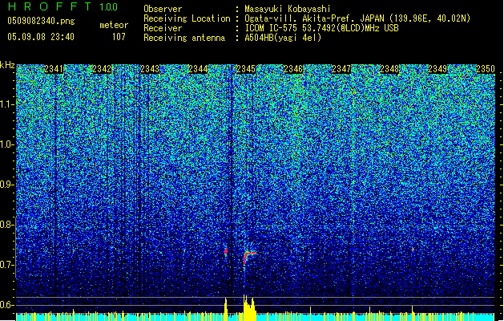504x321 pixels.
Task: Click the kHz axis unit label
Action: coord(7,65)
